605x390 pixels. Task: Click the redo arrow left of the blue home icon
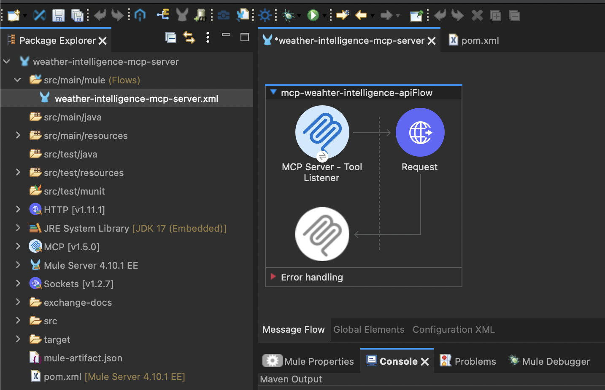tap(118, 16)
